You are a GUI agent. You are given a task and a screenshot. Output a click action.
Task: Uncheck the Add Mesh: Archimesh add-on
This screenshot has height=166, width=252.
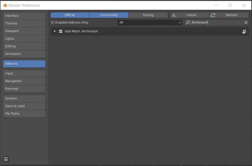(x=61, y=31)
